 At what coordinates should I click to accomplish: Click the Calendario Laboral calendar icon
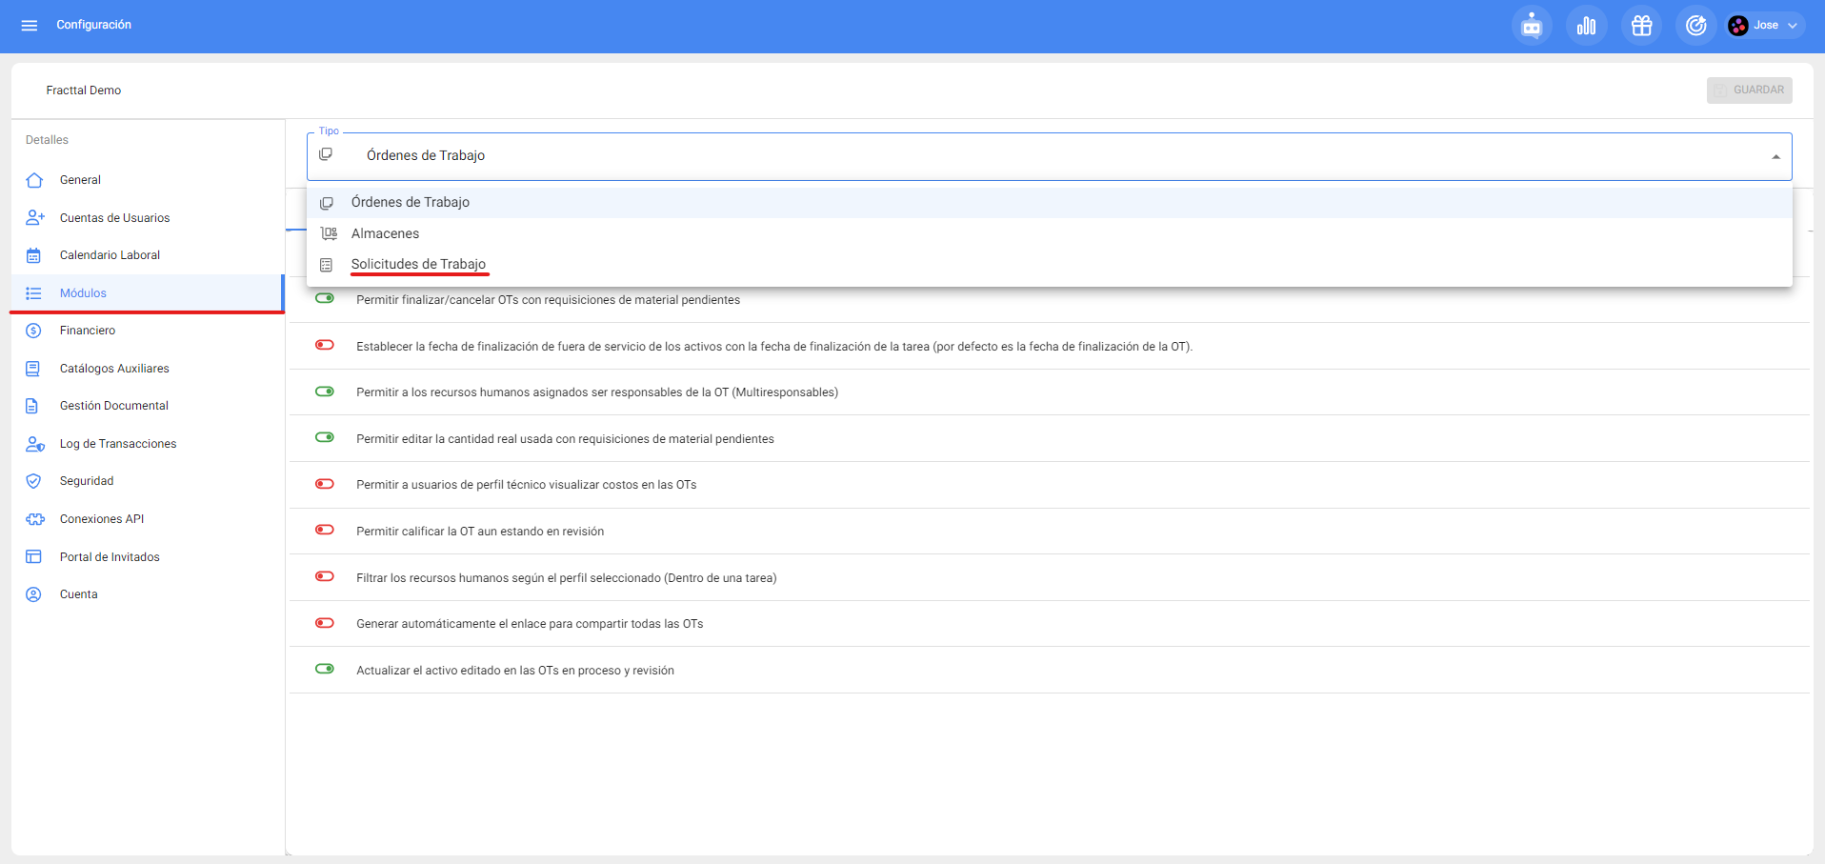(34, 255)
